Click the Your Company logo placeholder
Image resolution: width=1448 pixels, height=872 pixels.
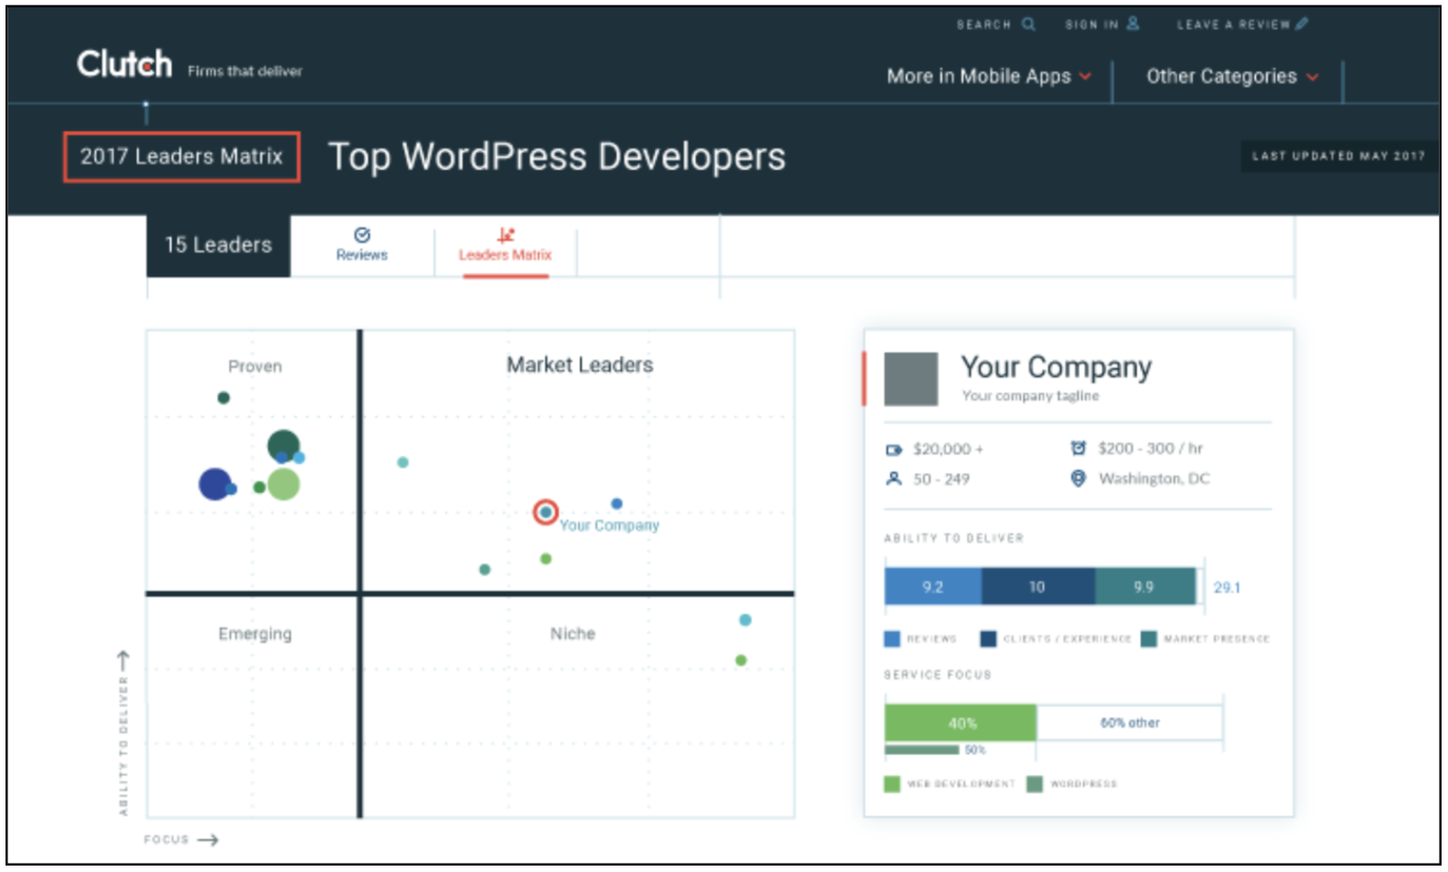click(x=910, y=379)
